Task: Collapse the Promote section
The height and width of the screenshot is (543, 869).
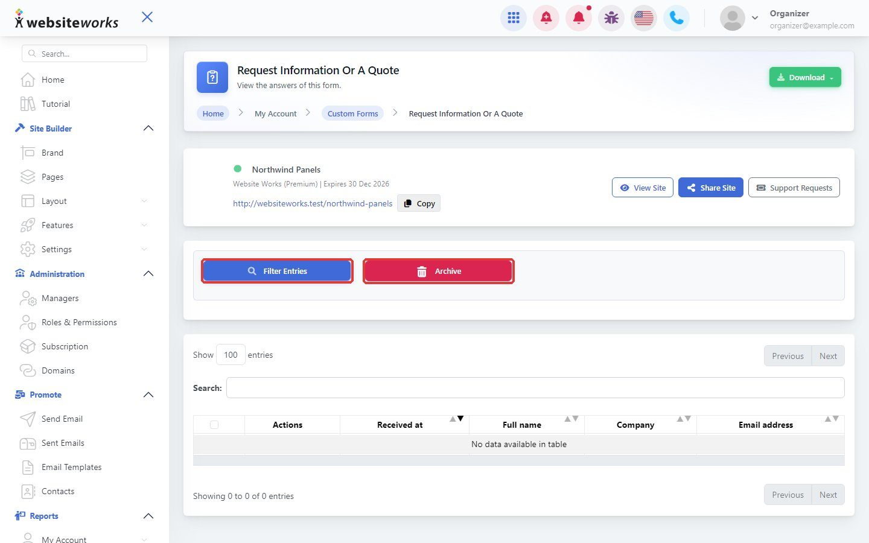Action: point(148,395)
